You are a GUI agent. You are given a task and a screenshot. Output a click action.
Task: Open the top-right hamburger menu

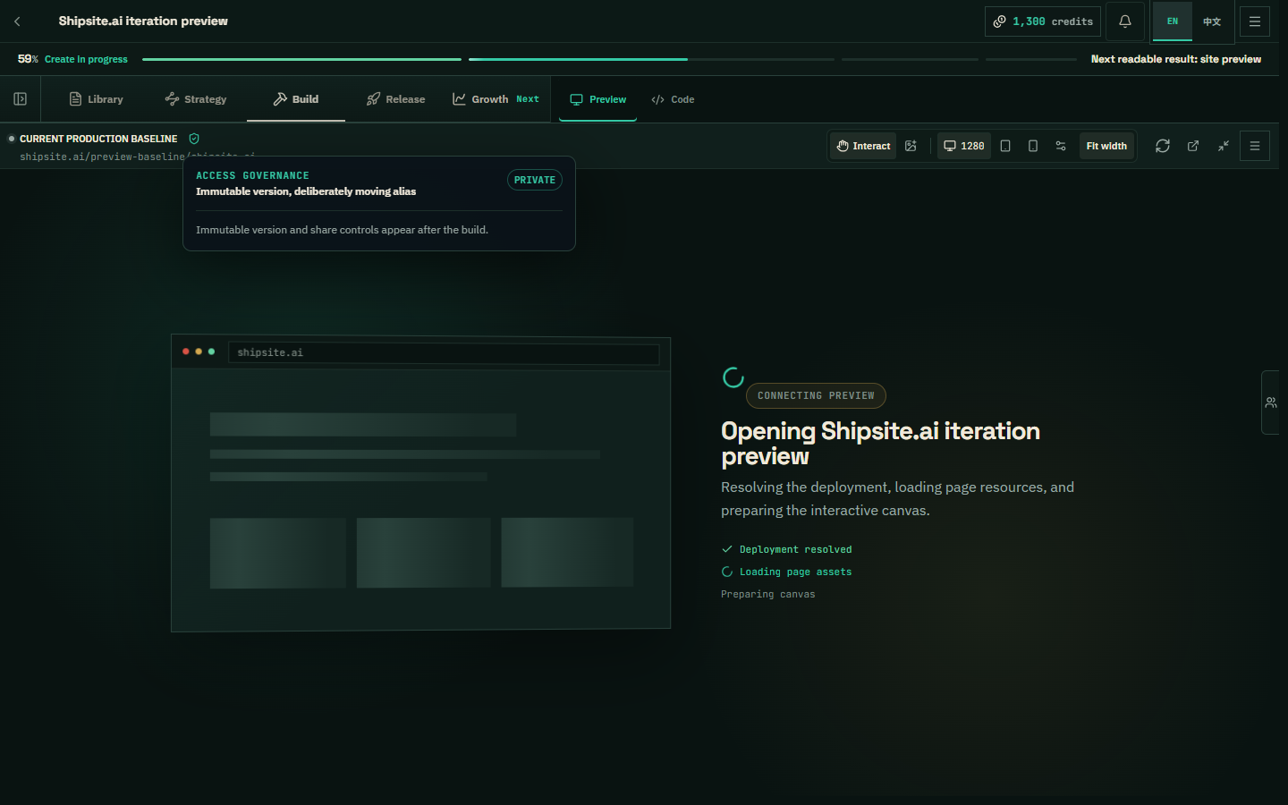[1255, 21]
